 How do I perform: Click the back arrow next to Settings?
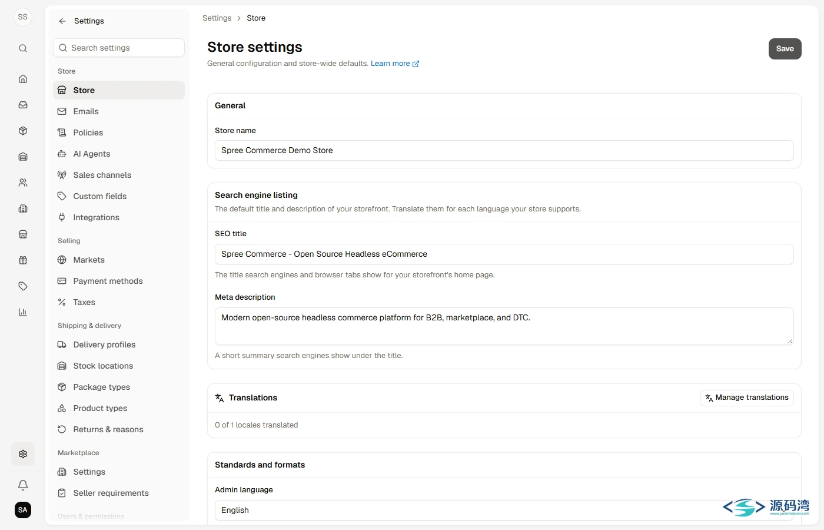62,21
